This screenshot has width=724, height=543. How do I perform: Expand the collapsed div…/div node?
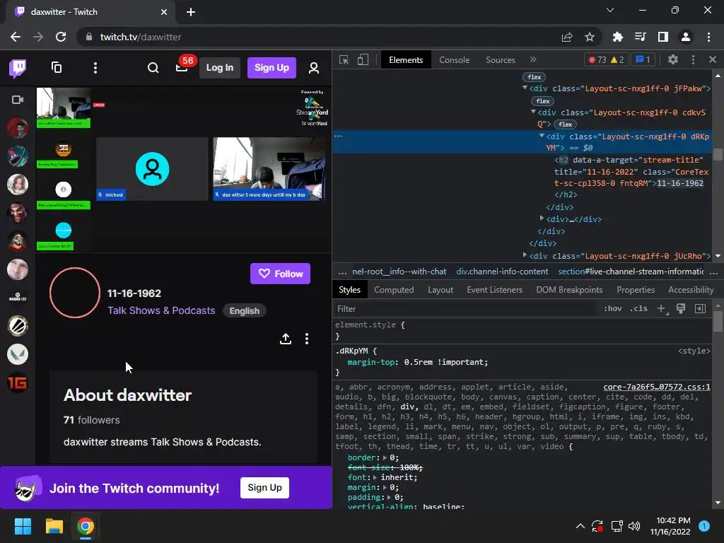pos(542,218)
